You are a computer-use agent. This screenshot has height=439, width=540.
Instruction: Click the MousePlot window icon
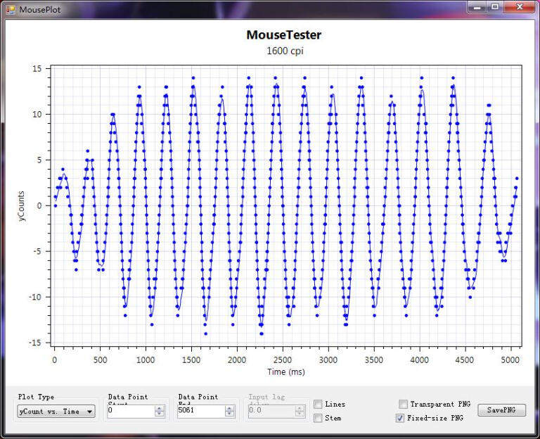(x=11, y=10)
